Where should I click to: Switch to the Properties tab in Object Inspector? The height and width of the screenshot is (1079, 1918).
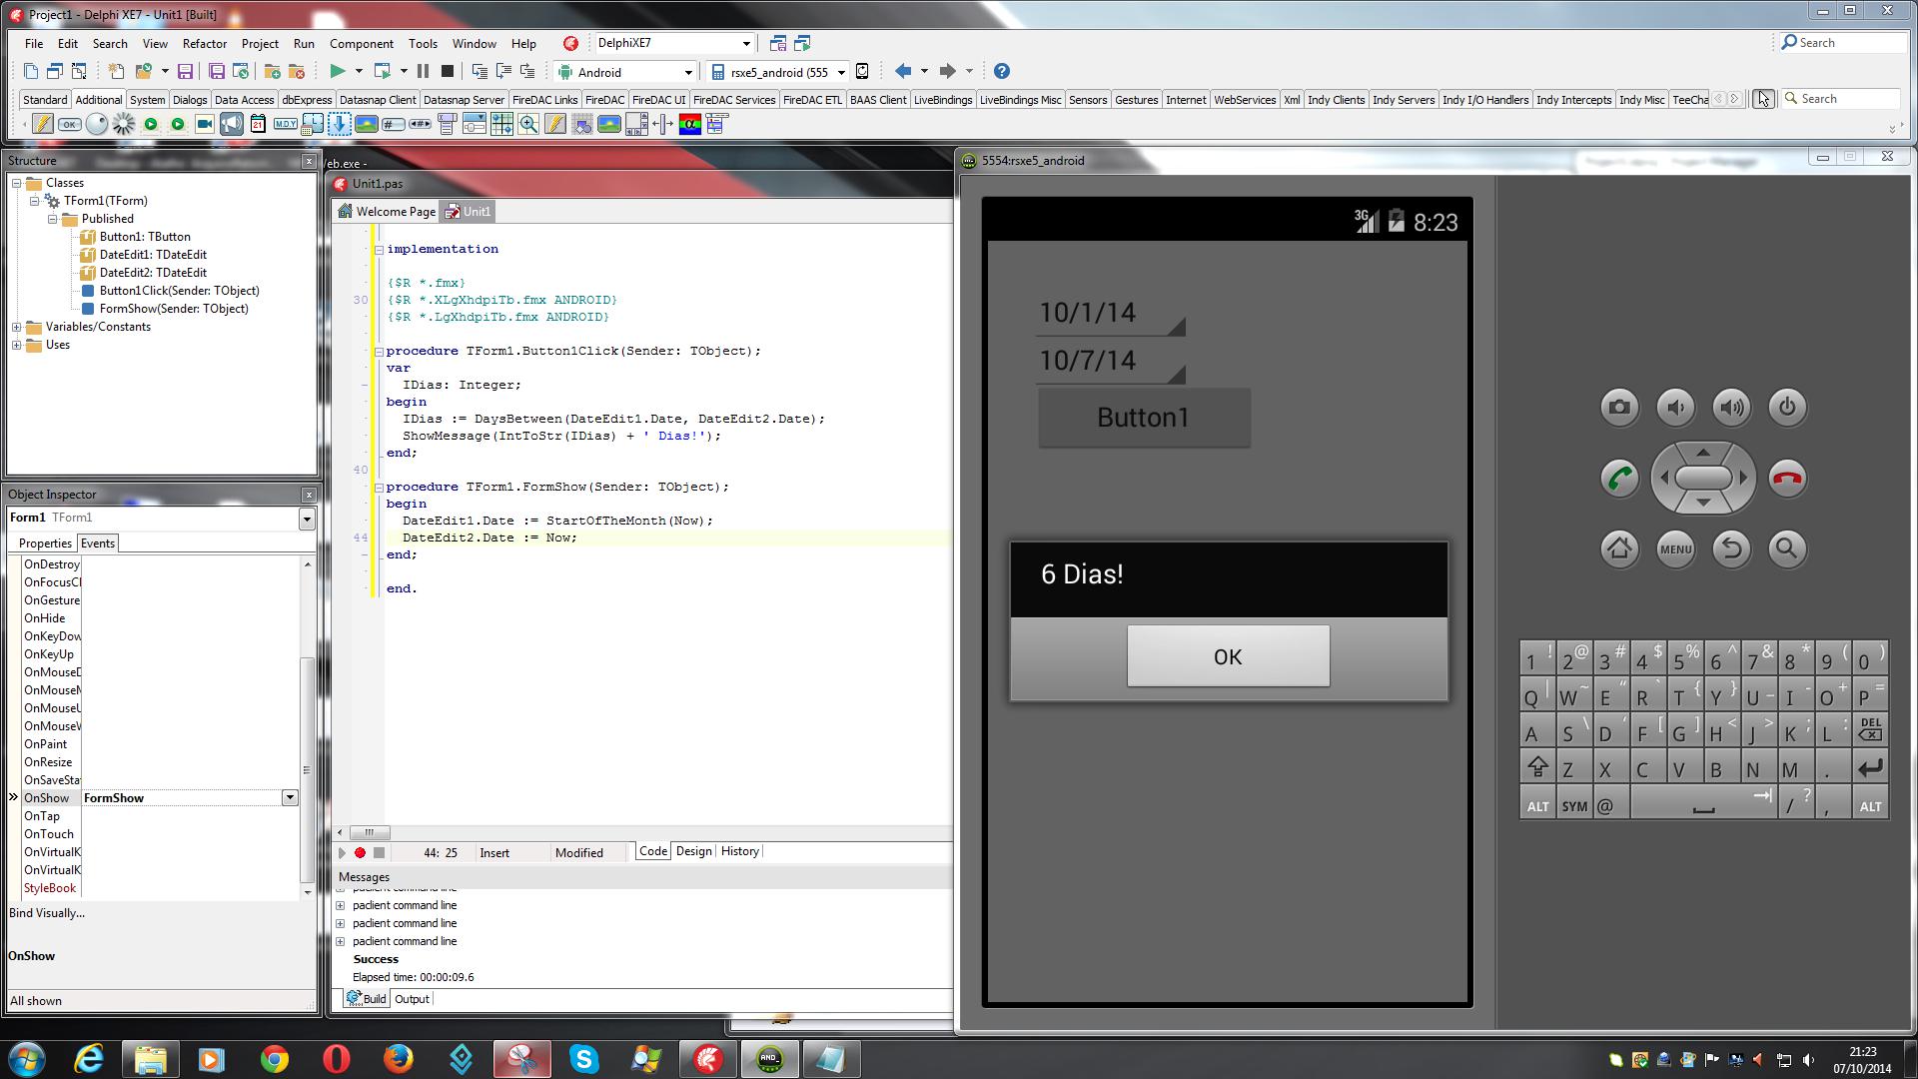point(45,542)
